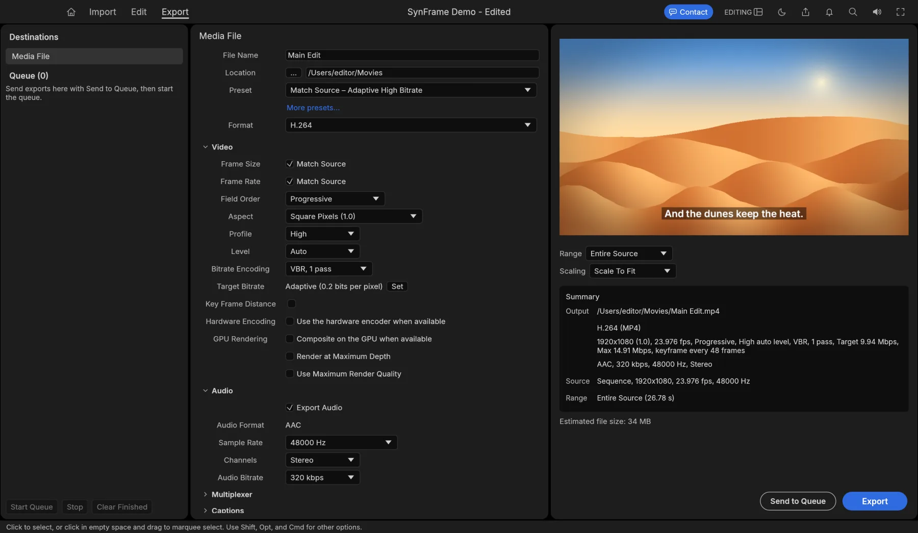
Task: Click Send to Queue
Action: 798,501
